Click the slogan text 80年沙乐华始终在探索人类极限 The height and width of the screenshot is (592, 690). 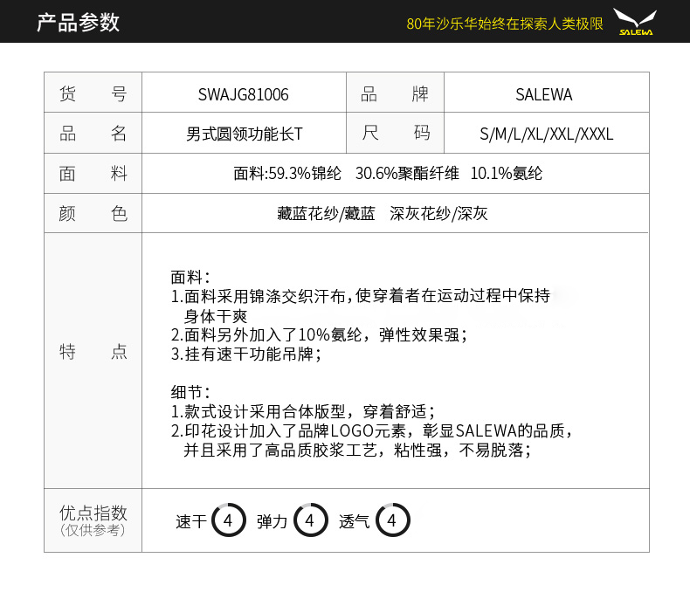[505, 24]
